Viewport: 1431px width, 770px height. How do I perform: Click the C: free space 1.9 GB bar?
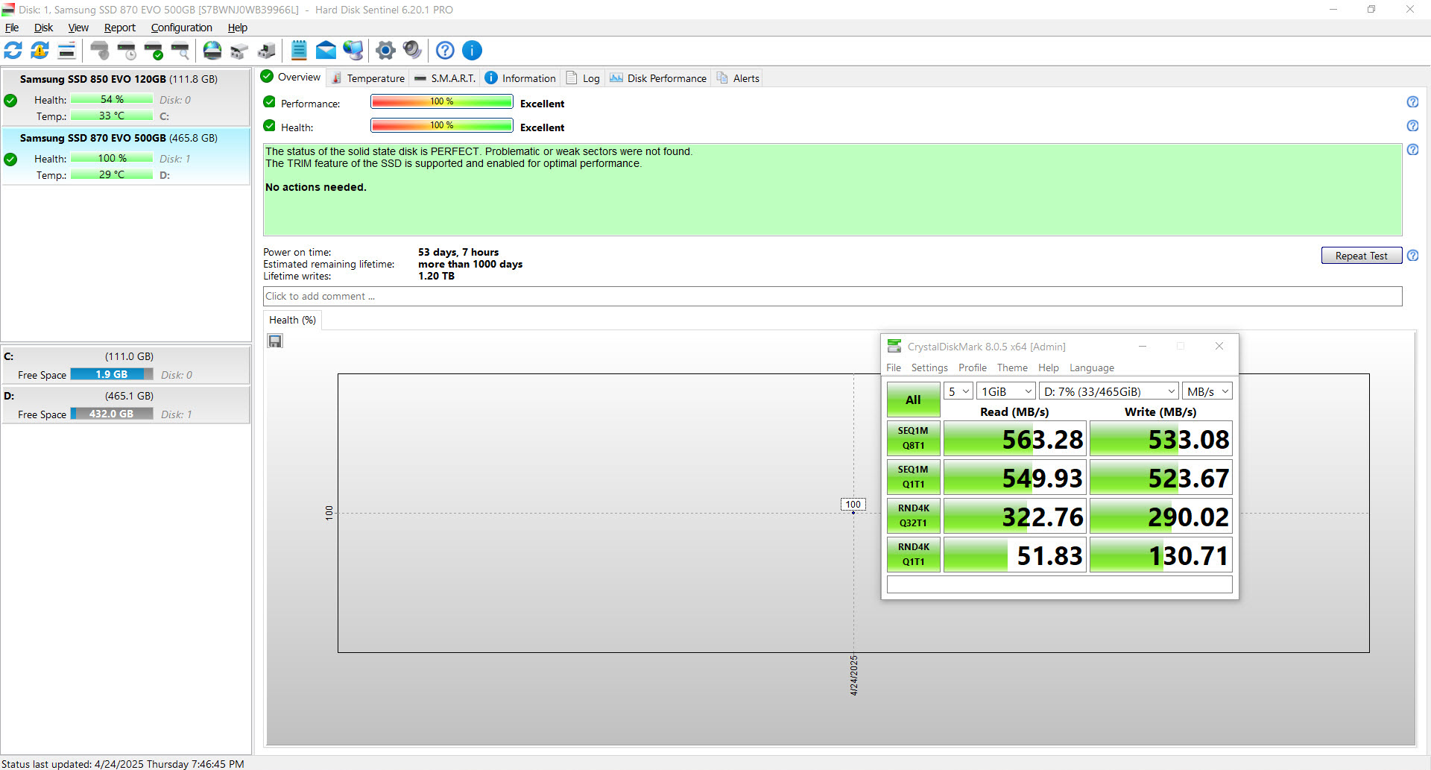coord(112,375)
